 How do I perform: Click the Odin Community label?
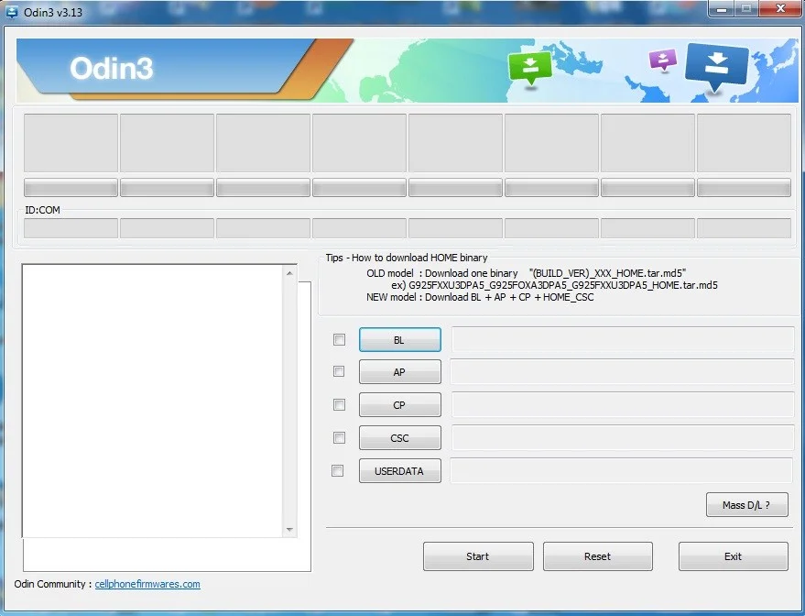point(53,584)
